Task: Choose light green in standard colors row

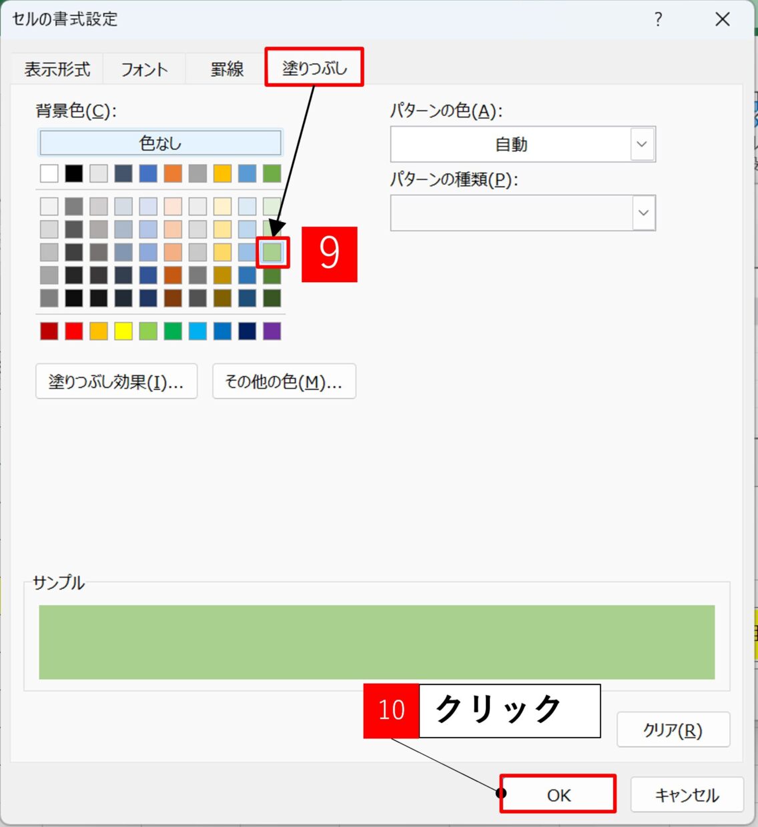Action: pos(148,331)
